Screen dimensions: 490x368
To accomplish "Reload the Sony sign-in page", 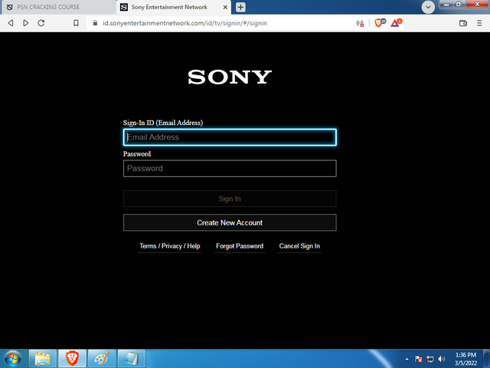I will [41, 23].
